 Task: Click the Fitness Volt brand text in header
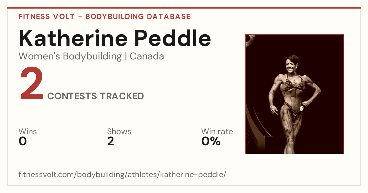(47, 17)
